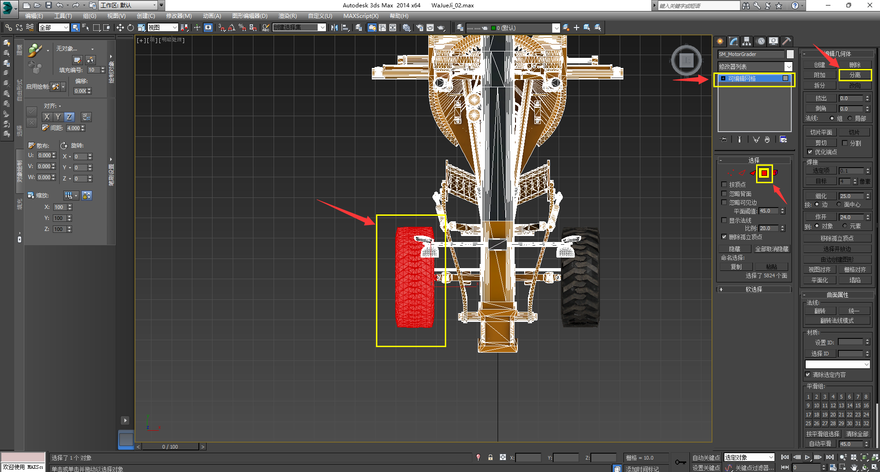
Task: Open 创建选择集 named selection dropdown
Action: 299,28
